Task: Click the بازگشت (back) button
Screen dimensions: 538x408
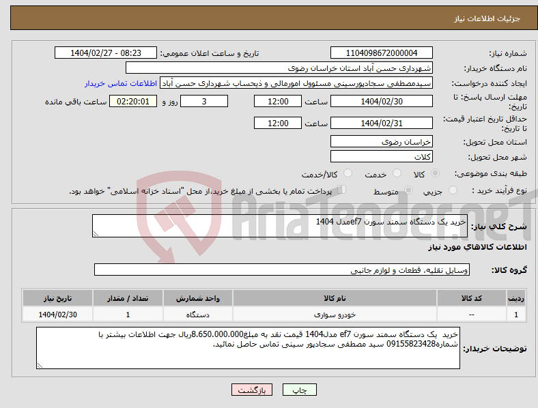Action: (x=252, y=390)
